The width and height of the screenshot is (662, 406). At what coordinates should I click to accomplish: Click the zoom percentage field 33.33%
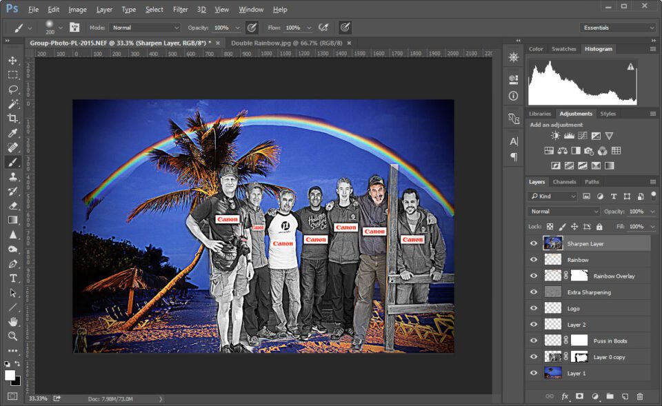coord(38,399)
